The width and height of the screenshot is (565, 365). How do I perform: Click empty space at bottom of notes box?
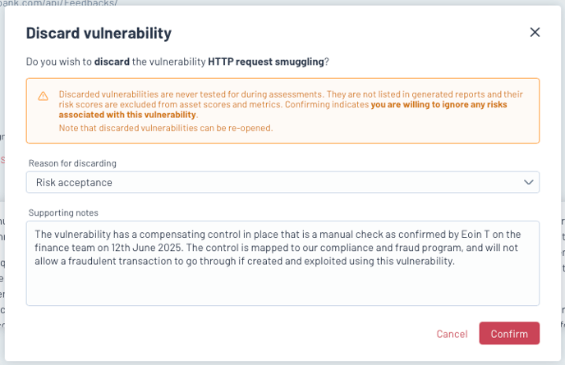click(282, 288)
